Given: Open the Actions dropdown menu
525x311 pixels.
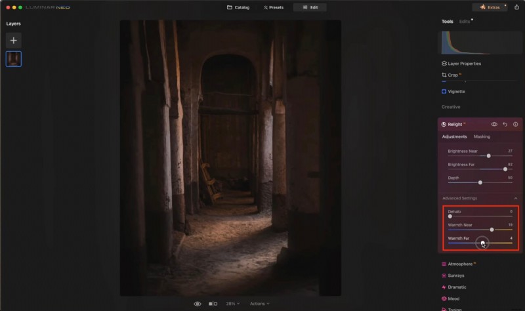Looking at the screenshot, I should (x=259, y=304).
